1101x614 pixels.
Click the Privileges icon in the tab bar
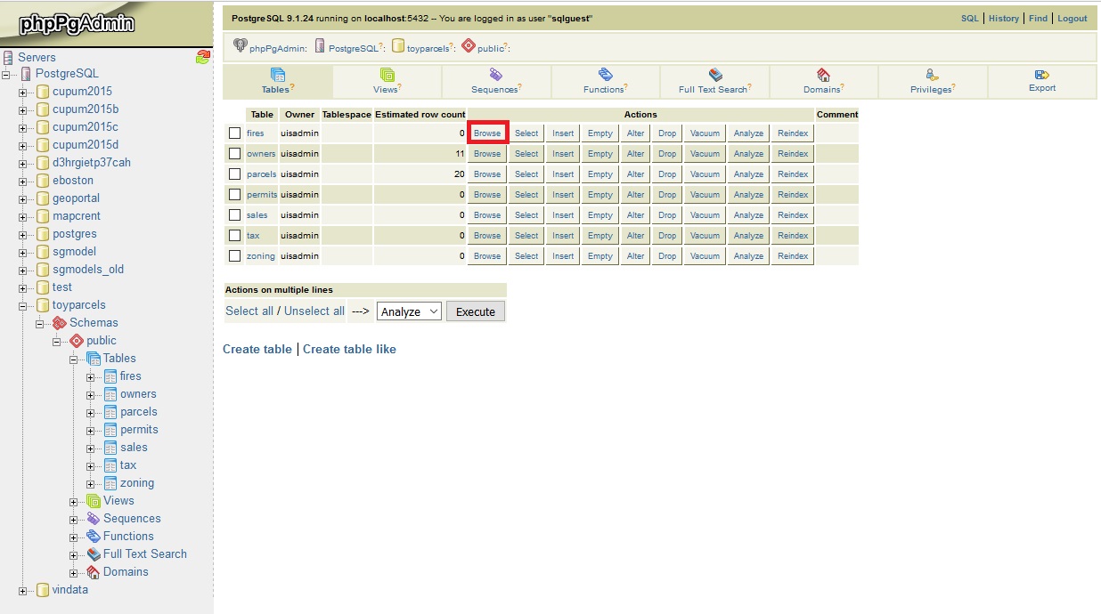tap(932, 75)
